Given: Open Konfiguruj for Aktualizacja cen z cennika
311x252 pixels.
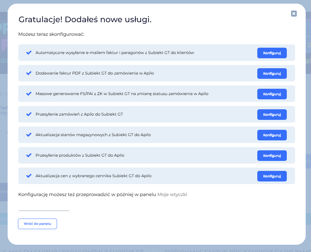Looking at the screenshot, I should pos(272,176).
